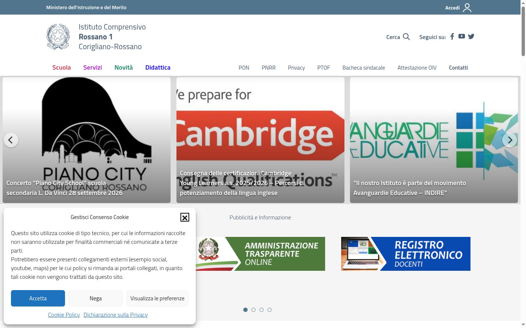Open Registro Elettronico Docenti banner

pyautogui.click(x=406, y=254)
